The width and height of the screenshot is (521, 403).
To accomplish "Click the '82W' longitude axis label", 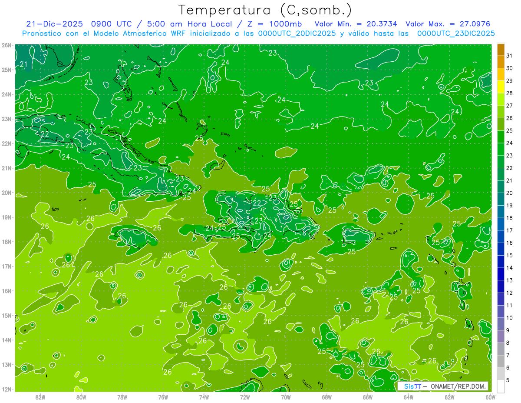I will coord(40,396).
